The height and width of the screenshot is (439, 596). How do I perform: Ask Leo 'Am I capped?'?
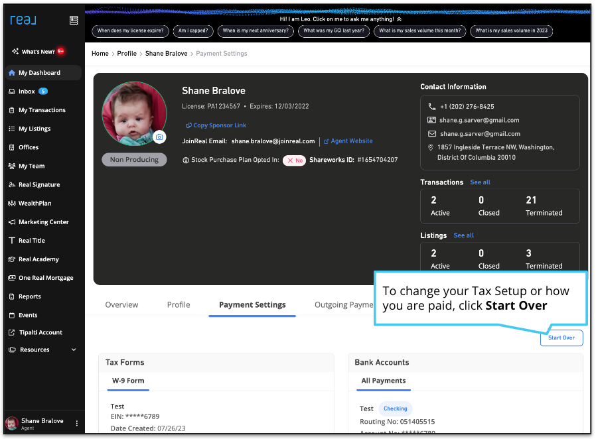(x=192, y=31)
